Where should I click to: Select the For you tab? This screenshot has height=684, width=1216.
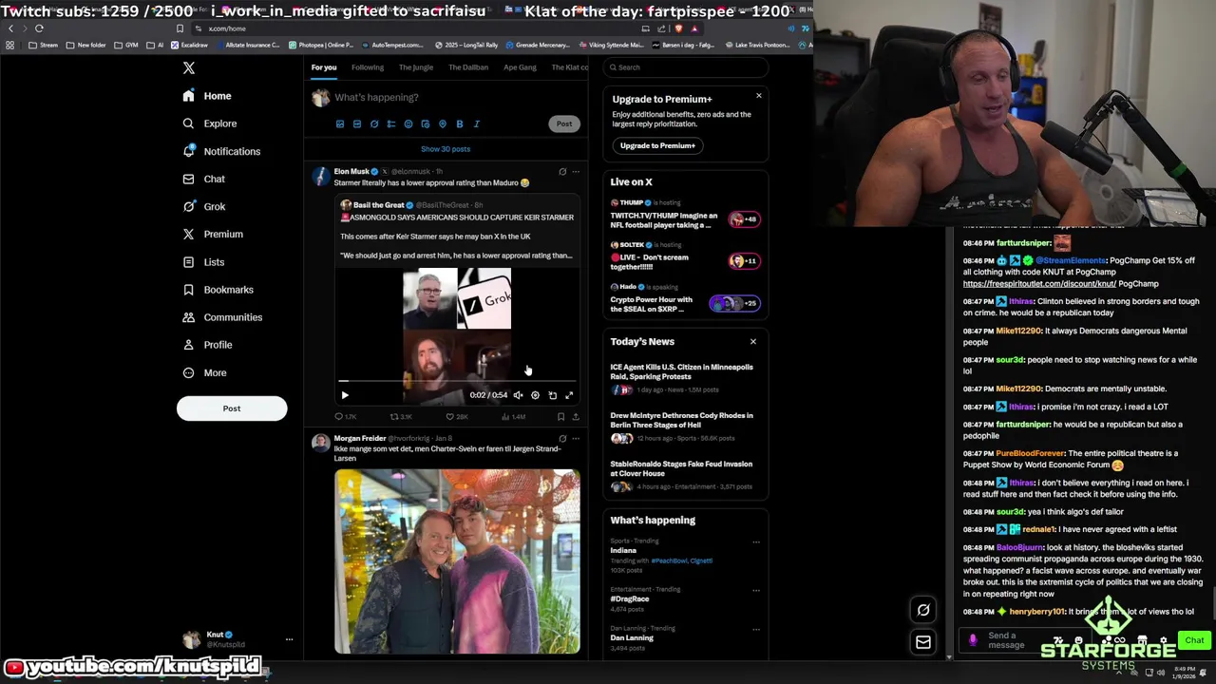click(324, 67)
